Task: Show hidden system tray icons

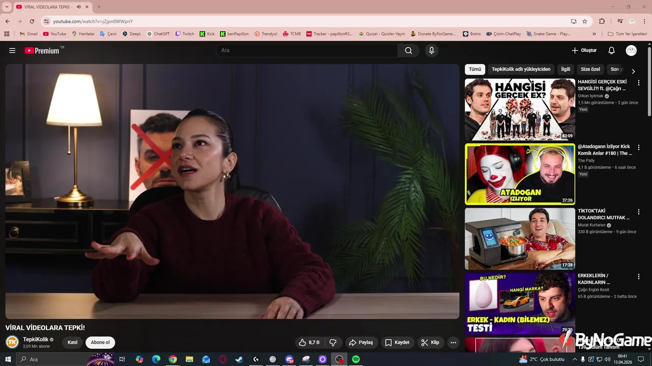Action: click(575, 359)
